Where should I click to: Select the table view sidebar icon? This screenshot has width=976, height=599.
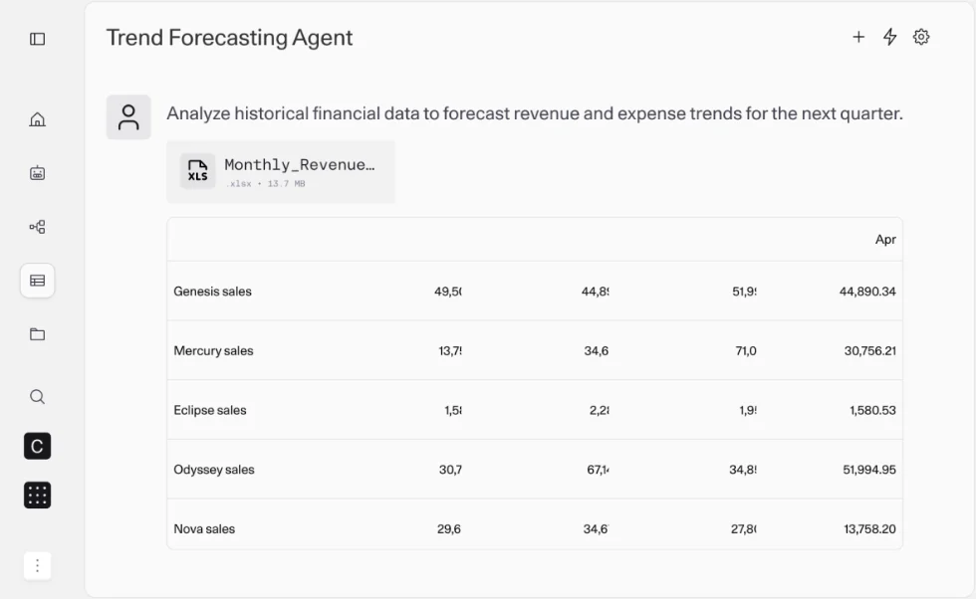(x=38, y=281)
